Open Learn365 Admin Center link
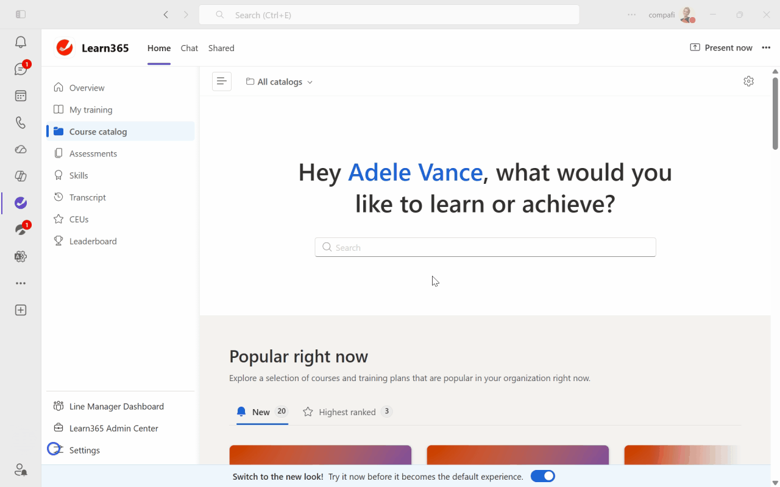This screenshot has height=487, width=780. pyautogui.click(x=113, y=428)
